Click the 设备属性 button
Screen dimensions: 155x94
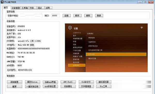68,87
